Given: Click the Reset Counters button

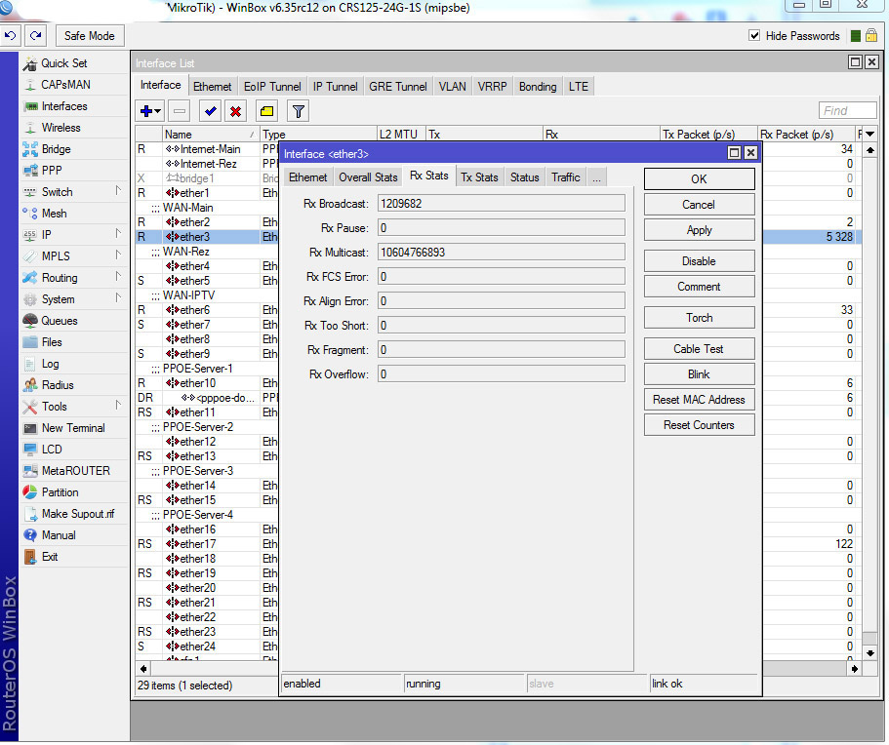Looking at the screenshot, I should [699, 425].
